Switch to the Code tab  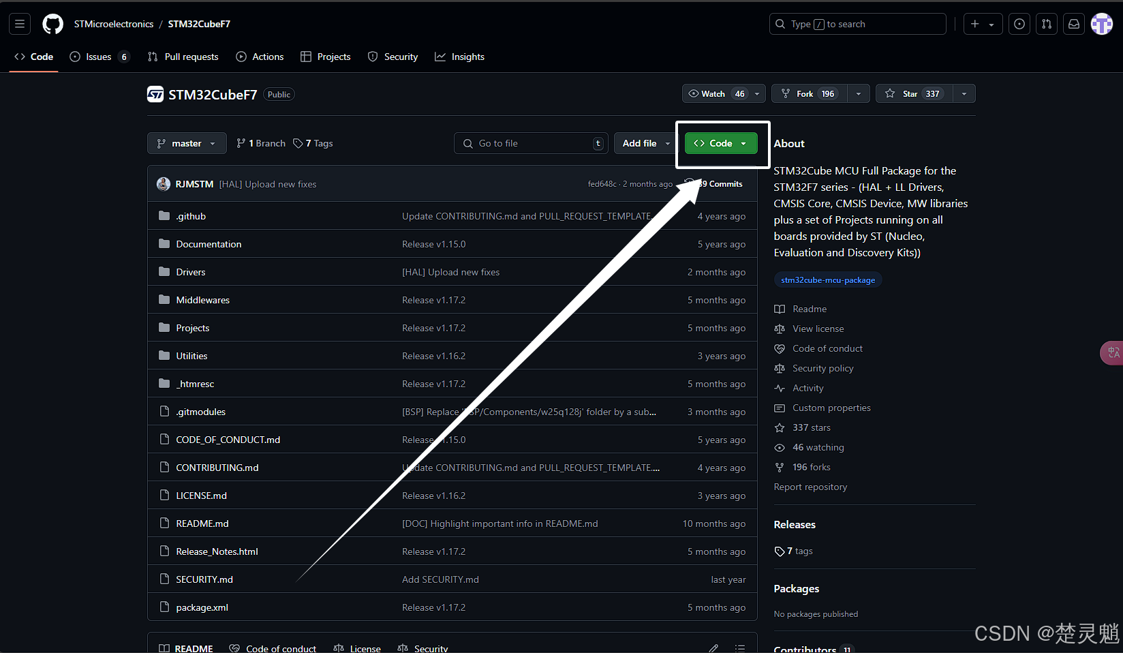point(34,57)
